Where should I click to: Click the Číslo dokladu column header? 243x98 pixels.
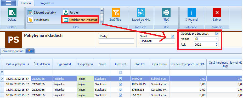point(42,64)
